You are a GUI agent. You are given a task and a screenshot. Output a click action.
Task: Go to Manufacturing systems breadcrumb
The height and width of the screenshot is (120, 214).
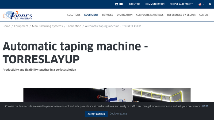point(47,26)
